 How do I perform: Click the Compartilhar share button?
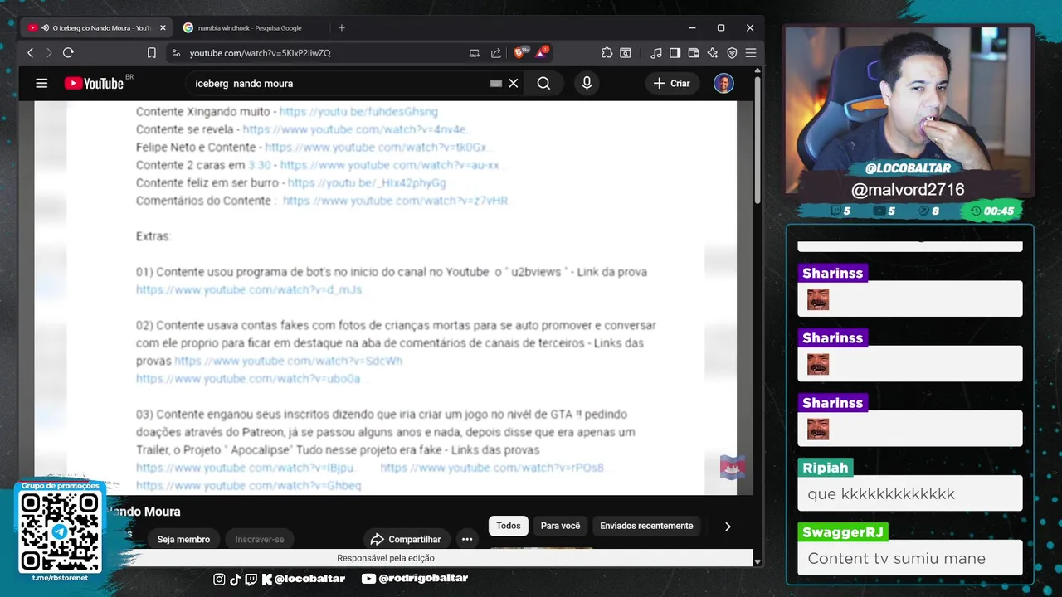pyautogui.click(x=405, y=539)
